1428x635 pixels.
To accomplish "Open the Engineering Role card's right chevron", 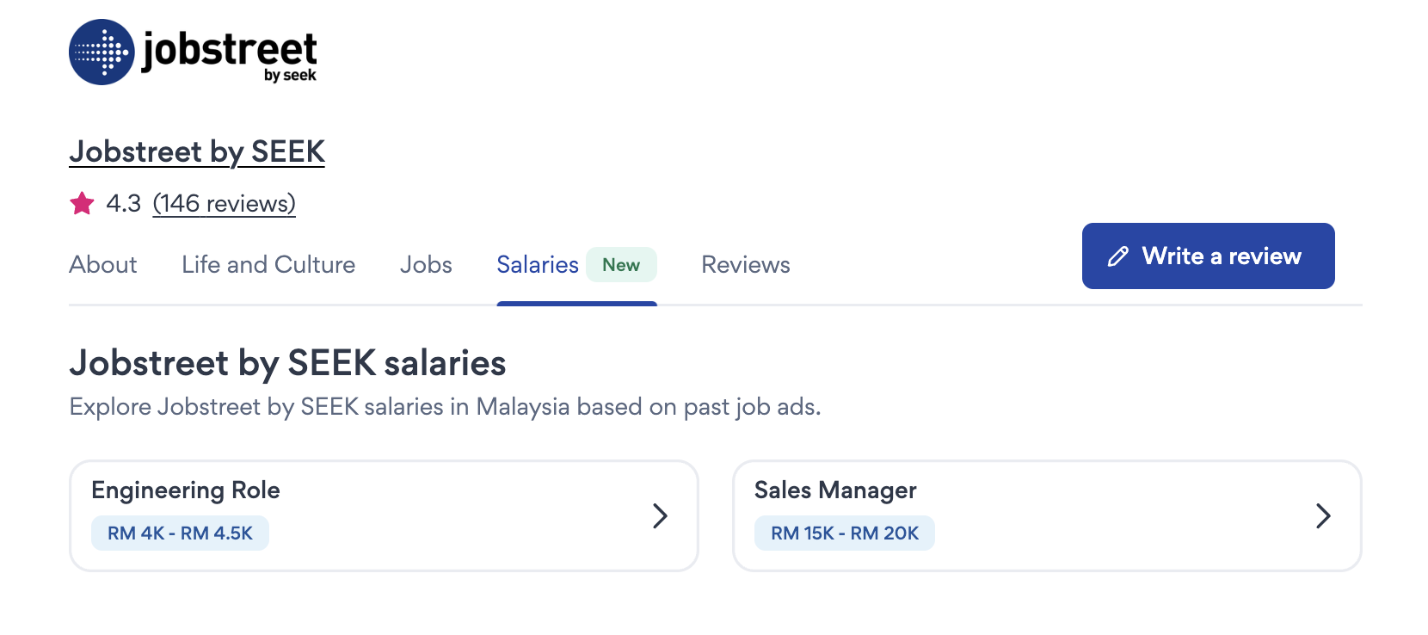I will [x=660, y=515].
